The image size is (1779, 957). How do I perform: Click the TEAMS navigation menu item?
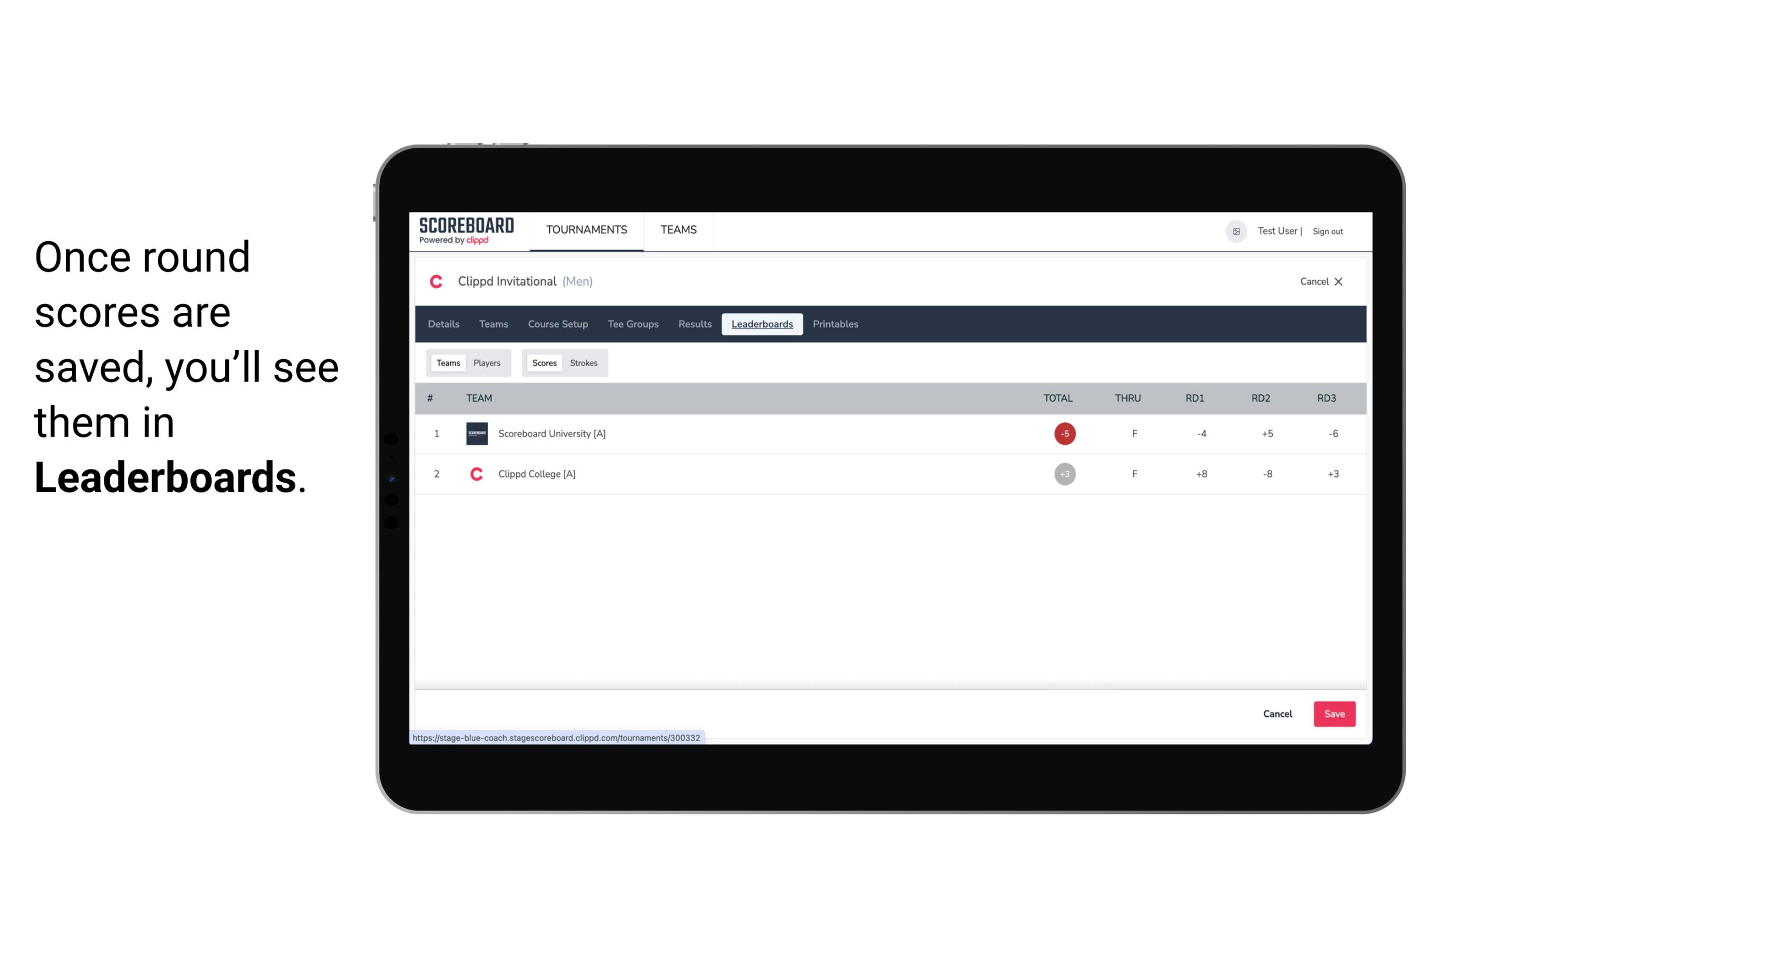coord(679,230)
